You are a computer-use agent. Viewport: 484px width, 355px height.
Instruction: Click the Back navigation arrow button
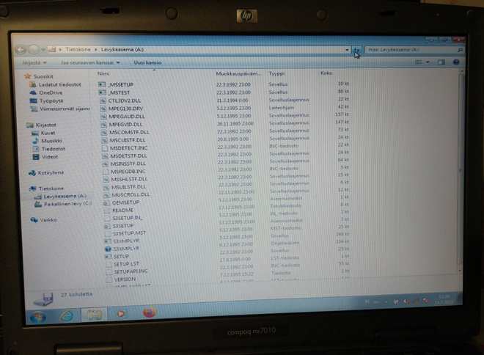(x=21, y=49)
